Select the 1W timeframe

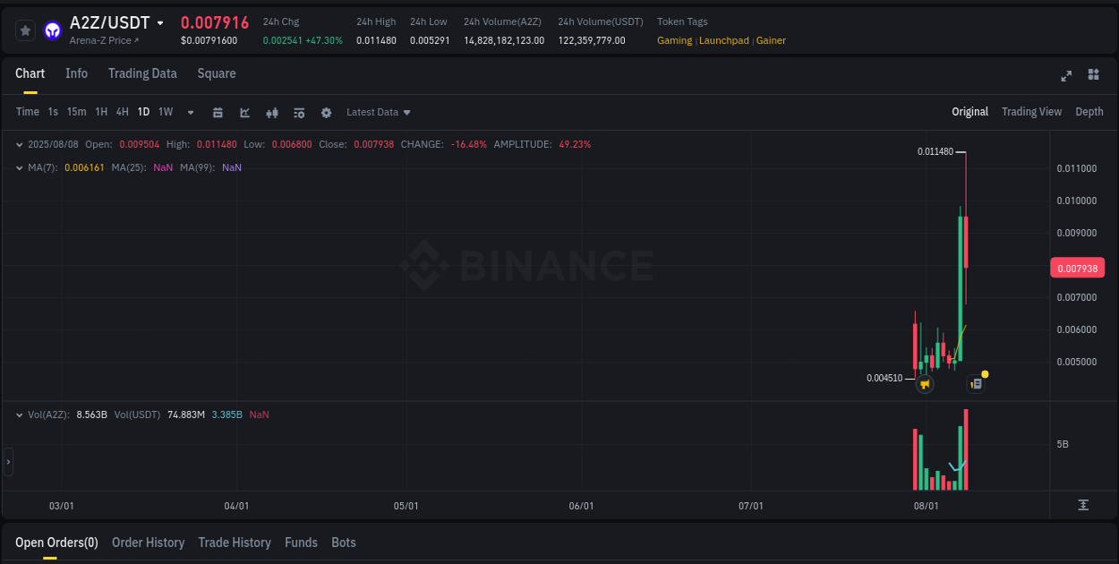point(165,112)
